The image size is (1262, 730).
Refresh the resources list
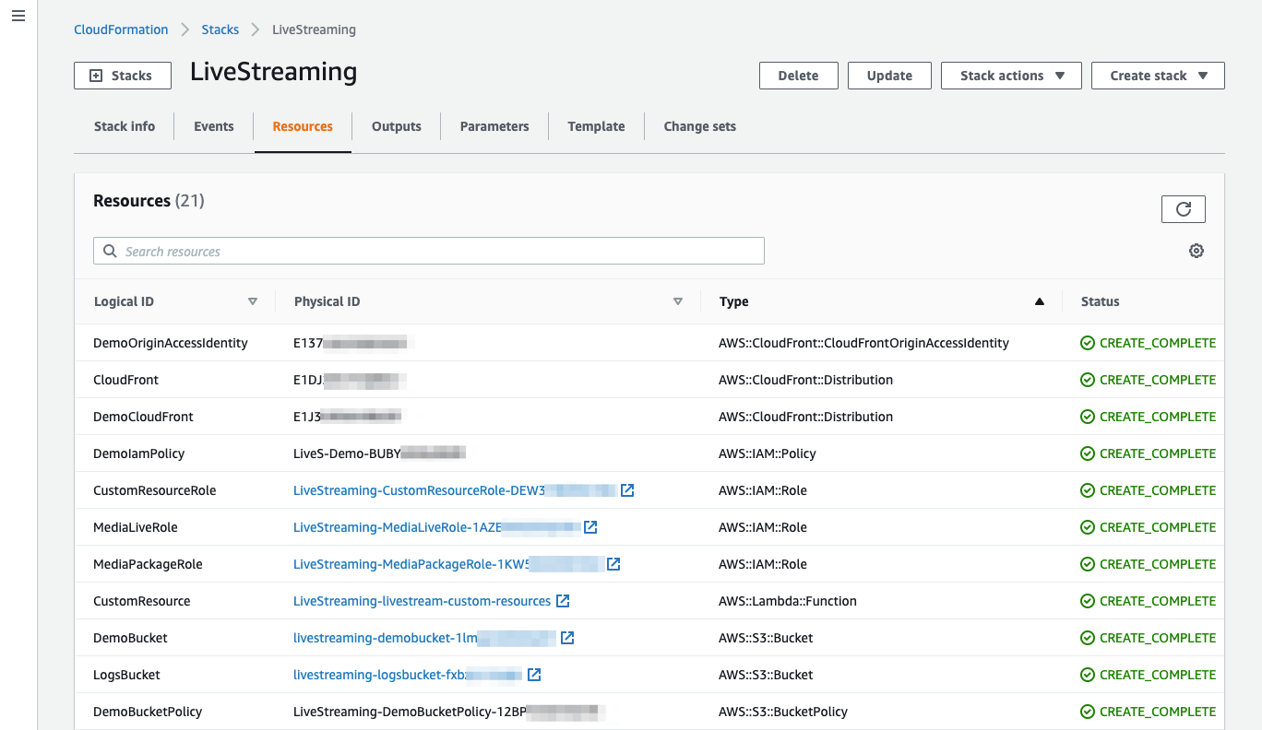1183,209
